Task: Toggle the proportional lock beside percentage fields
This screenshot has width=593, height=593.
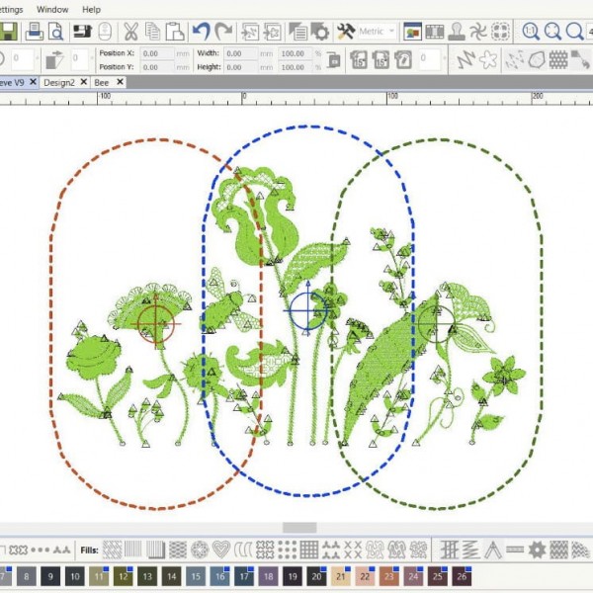Action: pyautogui.click(x=334, y=60)
